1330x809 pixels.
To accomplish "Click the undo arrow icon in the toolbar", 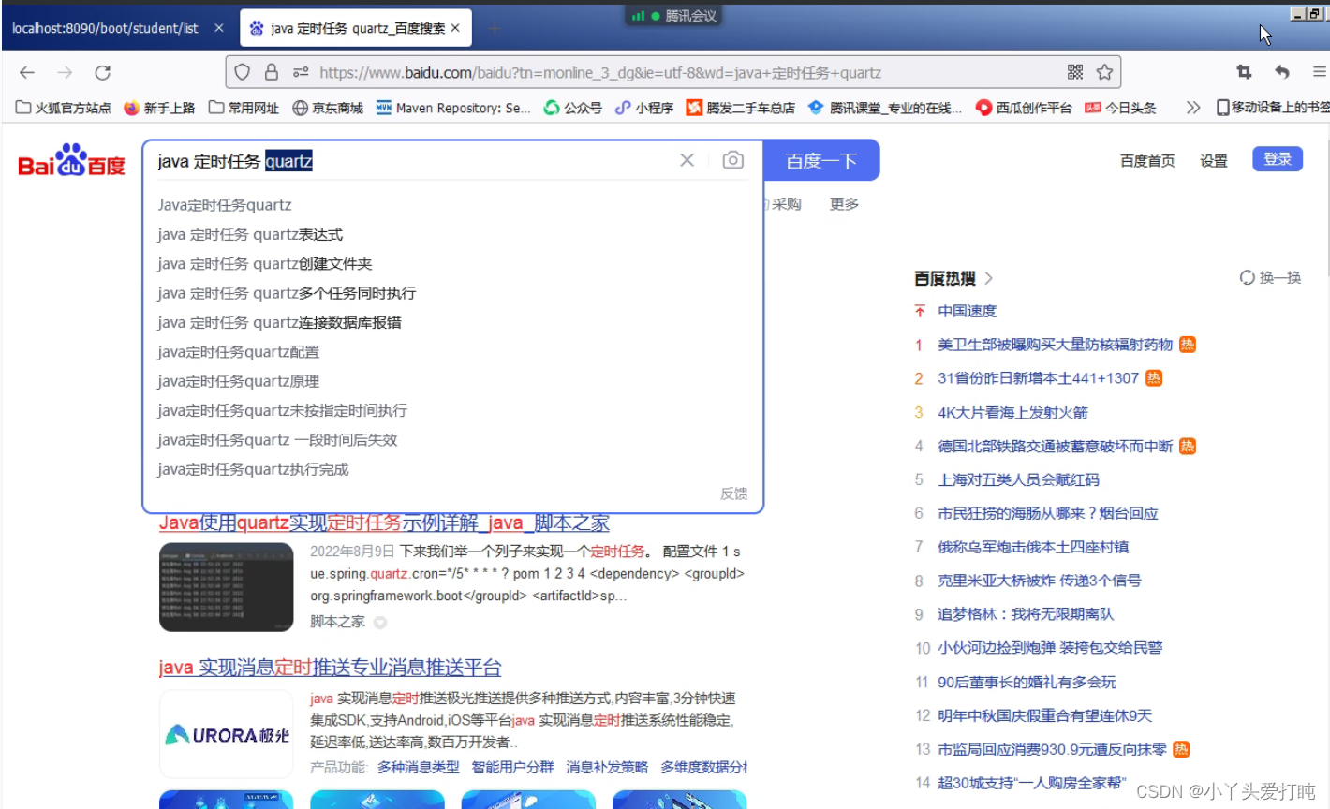I will [1282, 72].
